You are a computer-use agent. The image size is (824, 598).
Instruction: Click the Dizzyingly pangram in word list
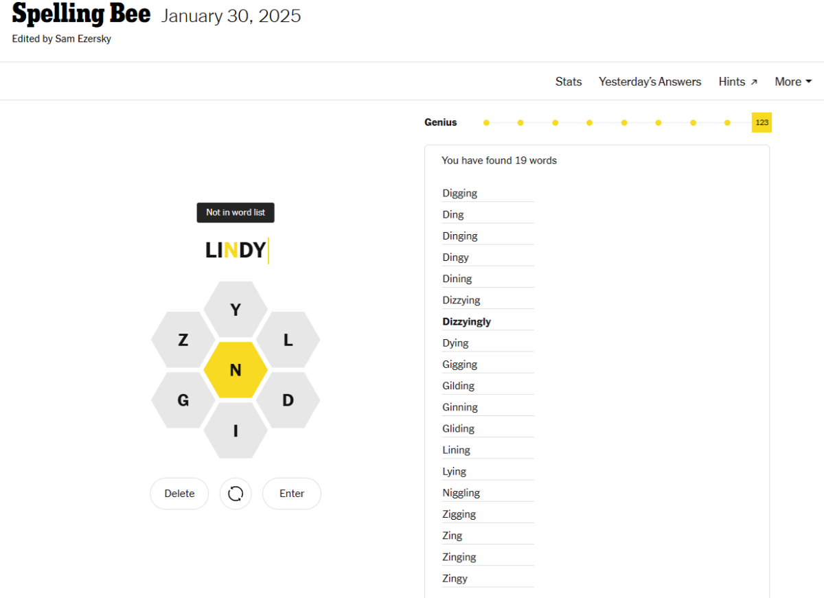467,321
